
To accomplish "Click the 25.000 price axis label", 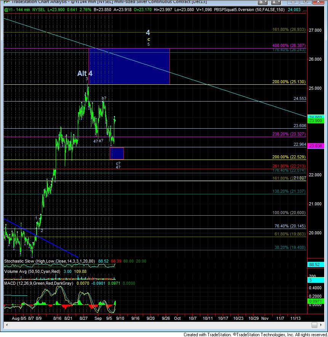I will coord(315,88).
